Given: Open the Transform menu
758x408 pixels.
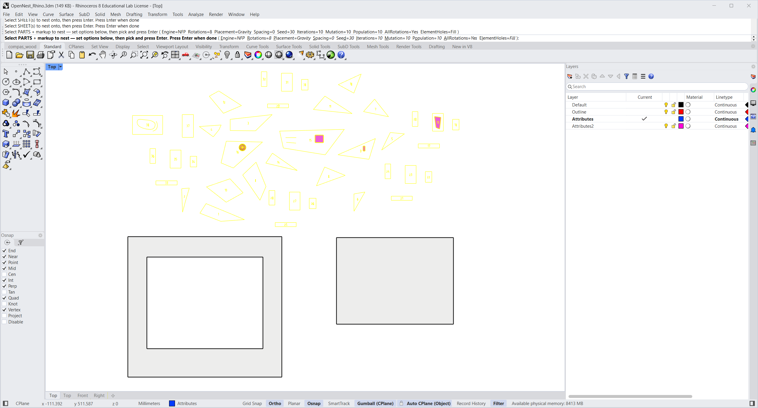Looking at the screenshot, I should point(157,14).
